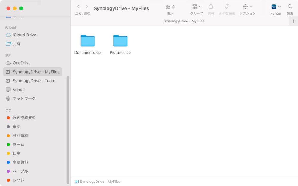298x186 pixels.
Task: Select the Pictures folder icon
Action: click(x=120, y=40)
